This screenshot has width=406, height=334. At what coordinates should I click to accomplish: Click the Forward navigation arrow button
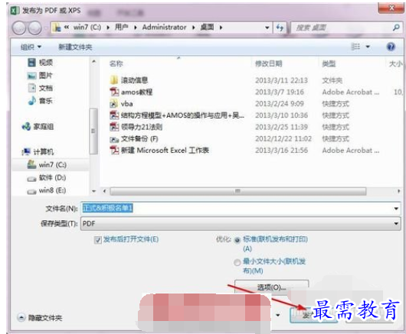coord(34,28)
